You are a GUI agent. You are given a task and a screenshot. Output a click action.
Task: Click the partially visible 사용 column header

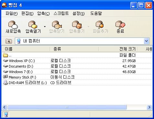point(145,49)
